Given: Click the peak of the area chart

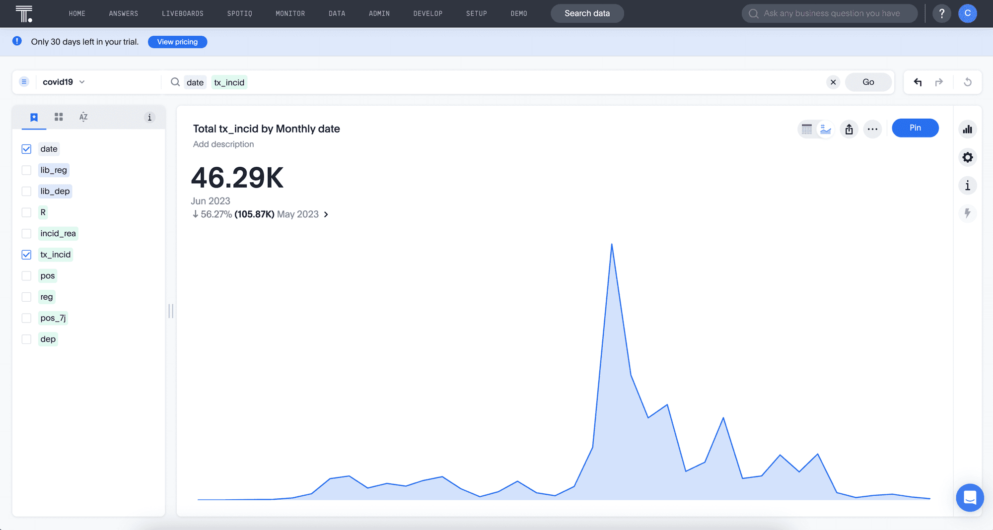Looking at the screenshot, I should tap(612, 244).
